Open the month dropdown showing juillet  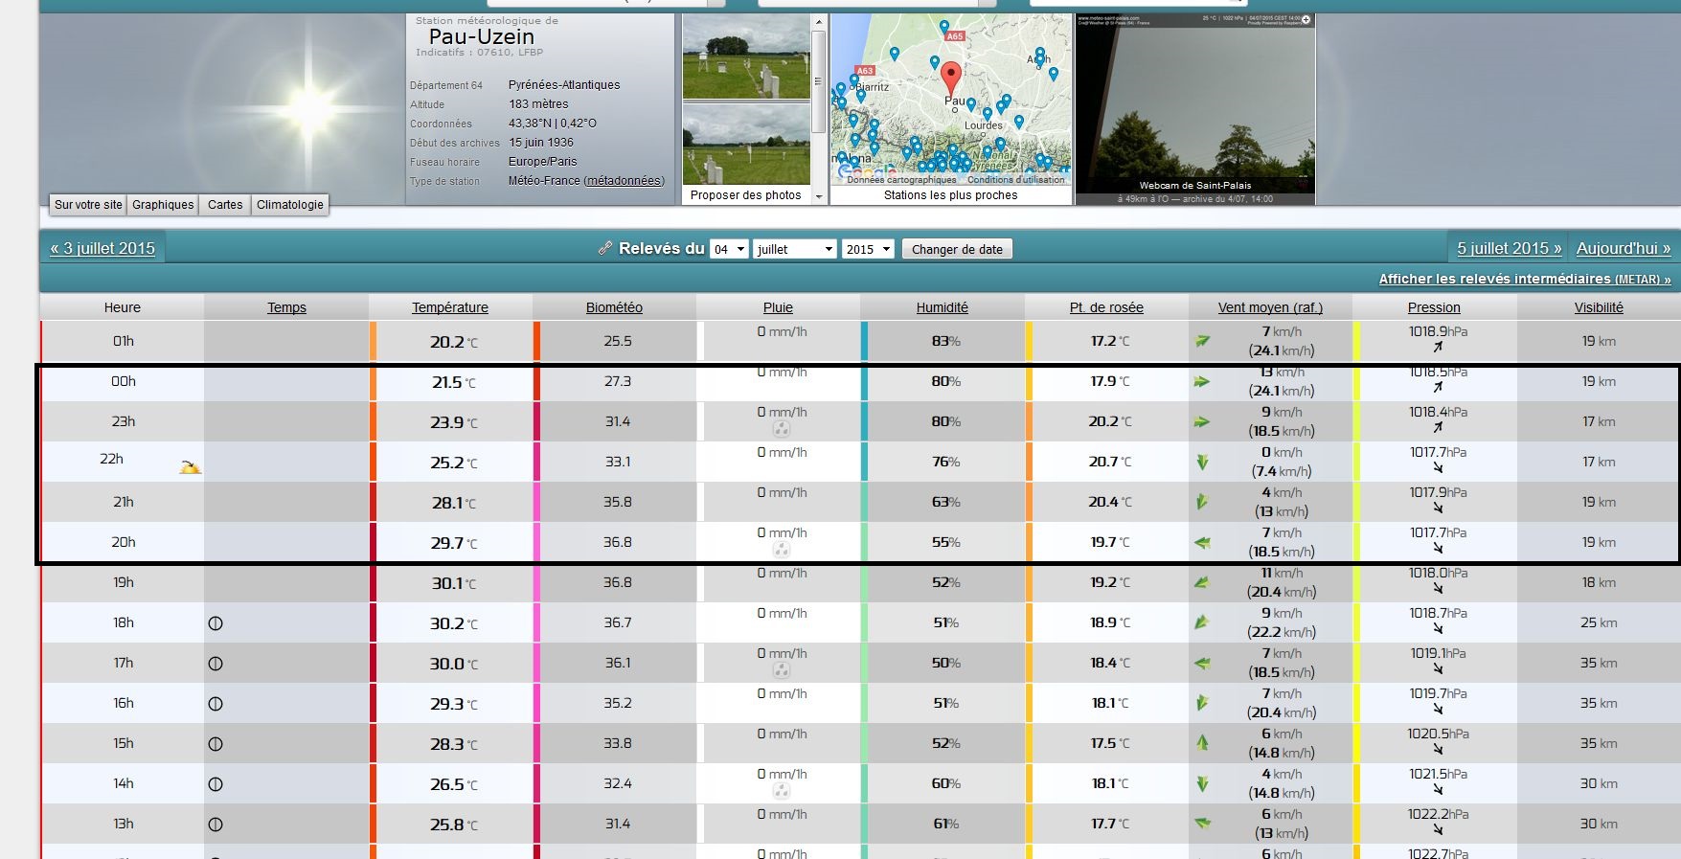coord(795,249)
